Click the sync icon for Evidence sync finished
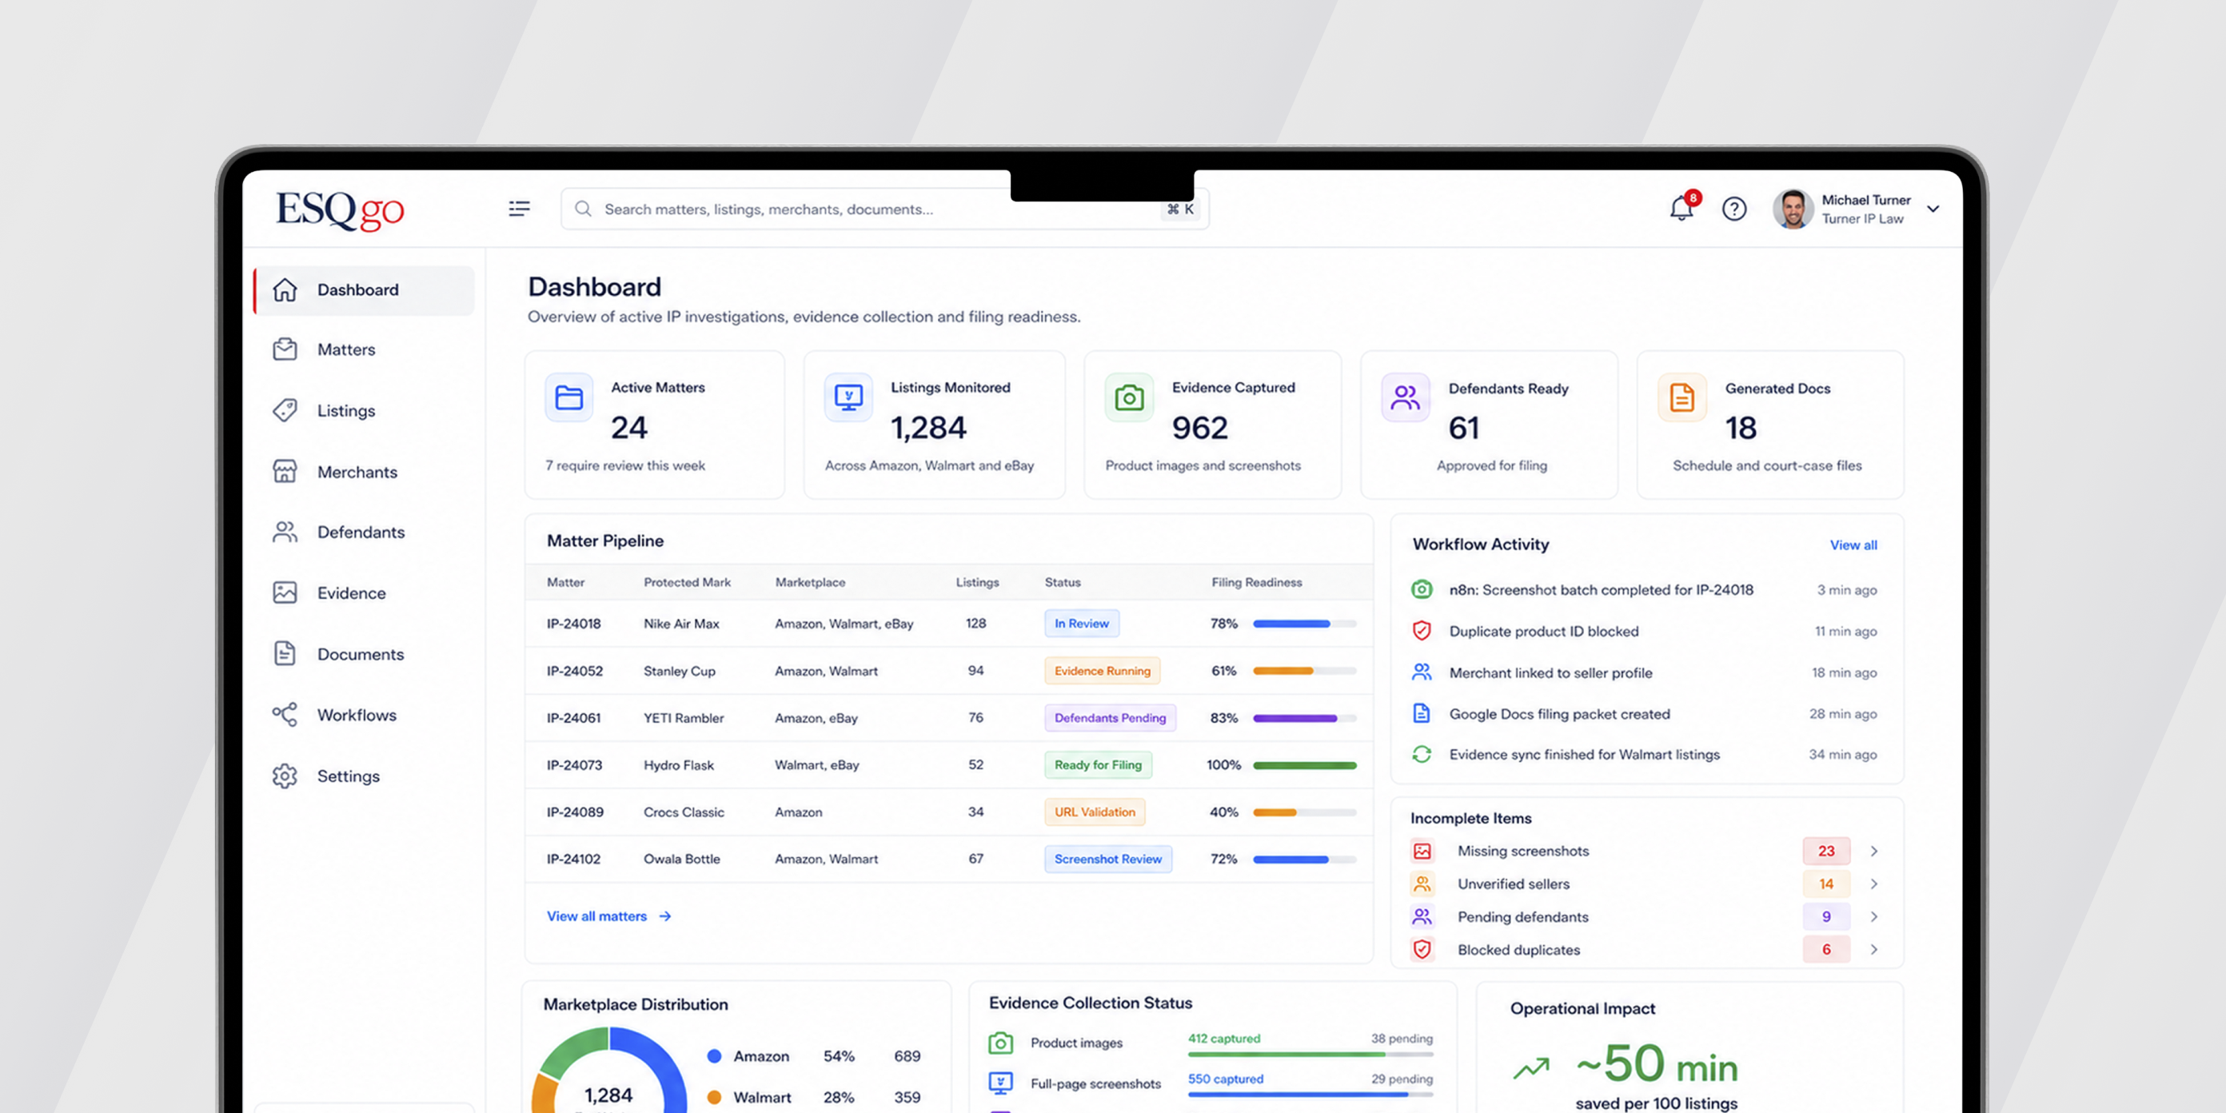The width and height of the screenshot is (2226, 1113). [1422, 754]
